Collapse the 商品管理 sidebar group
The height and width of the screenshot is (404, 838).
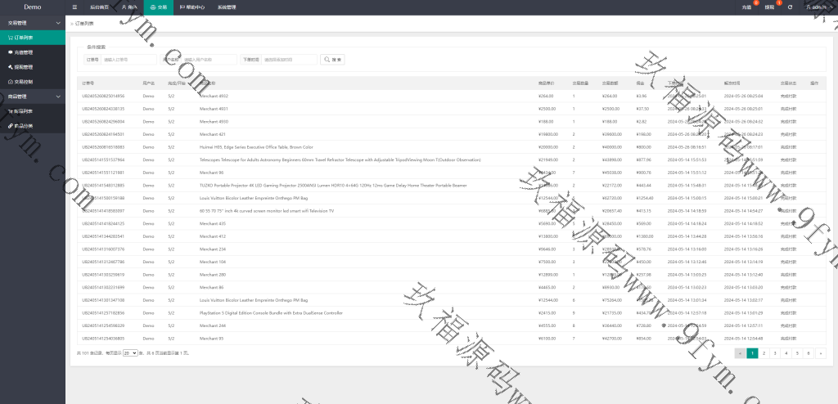57,97
